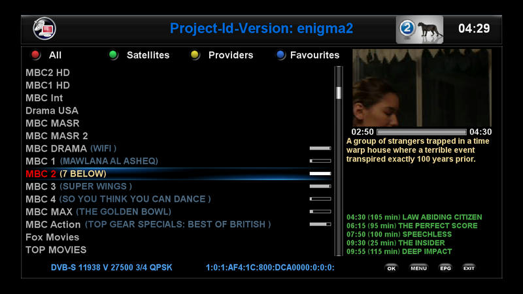The width and height of the screenshot is (523, 294).
Task: Select the TOP MOVIES channel
Action: coord(178,250)
